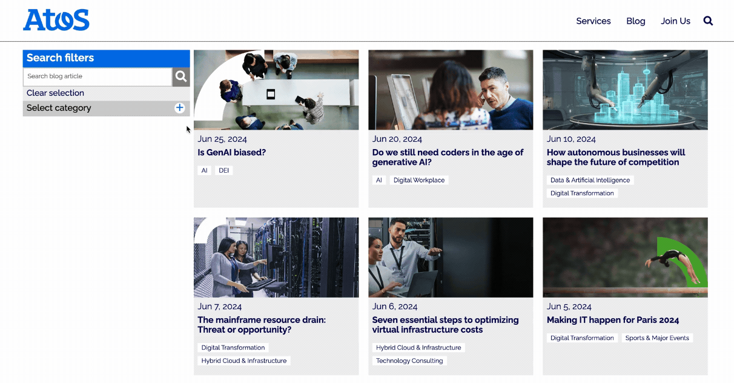The image size is (734, 383).
Task: Open the Join Us menu item
Action: tap(675, 21)
